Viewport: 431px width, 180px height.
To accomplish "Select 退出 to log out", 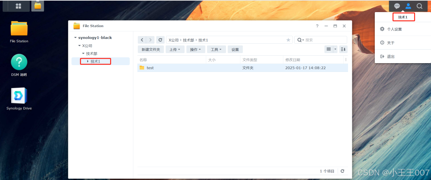I will [403, 56].
